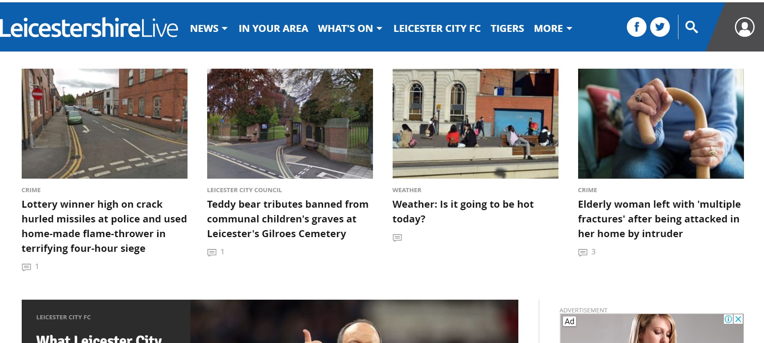Viewport: 764px width, 343px height.
Task: Open comments on the teddy bear tributes article
Action: click(216, 252)
